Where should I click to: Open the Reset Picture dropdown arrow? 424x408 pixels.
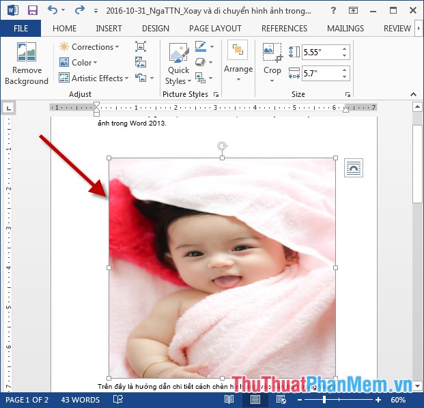152,78
